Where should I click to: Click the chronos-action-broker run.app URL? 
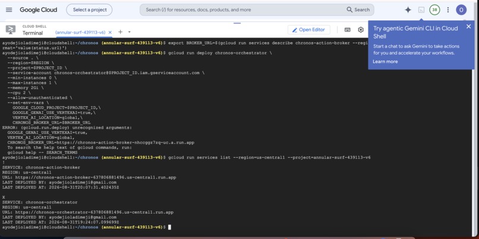(96, 177)
